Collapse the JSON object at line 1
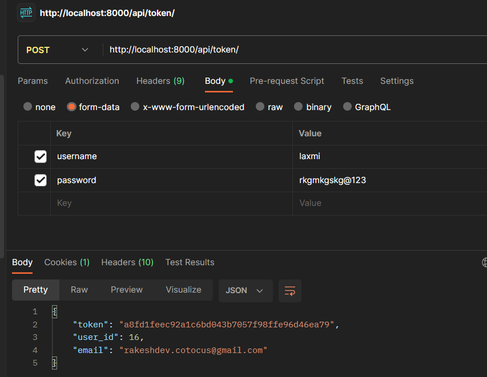 click(54, 311)
